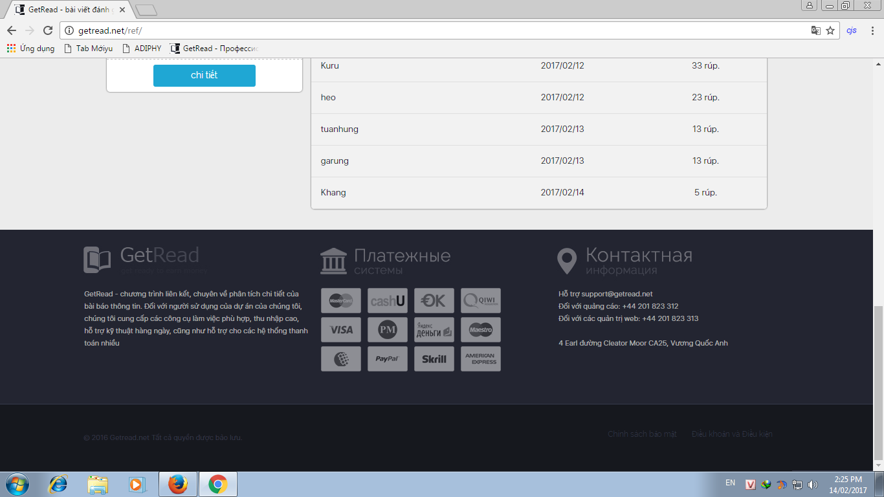
Task: Switch to Firefox in the taskbar
Action: coord(178,484)
